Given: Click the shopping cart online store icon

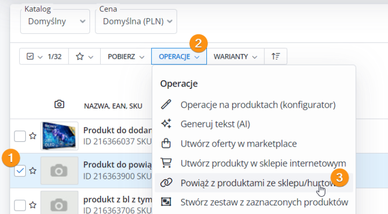Looking at the screenshot, I should coord(166,163).
